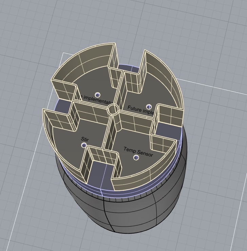Viewport: 247px width, 251px height.
Task: Click the hole beside the Future imple label
Action: tap(149, 107)
